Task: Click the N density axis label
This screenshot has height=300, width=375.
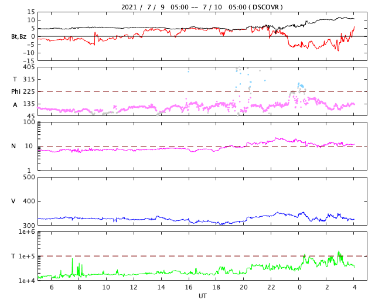Action: 13,146
